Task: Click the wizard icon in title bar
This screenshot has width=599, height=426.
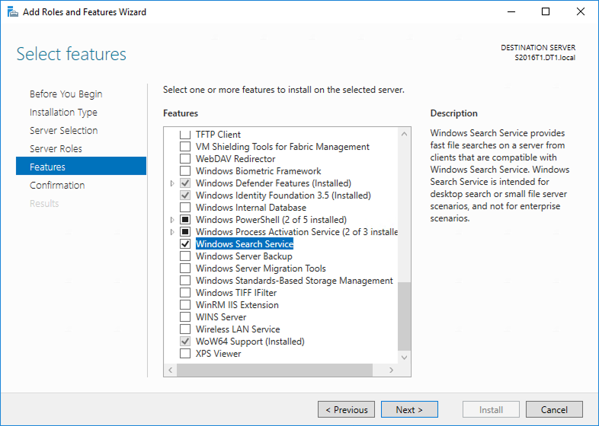Action: point(13,12)
